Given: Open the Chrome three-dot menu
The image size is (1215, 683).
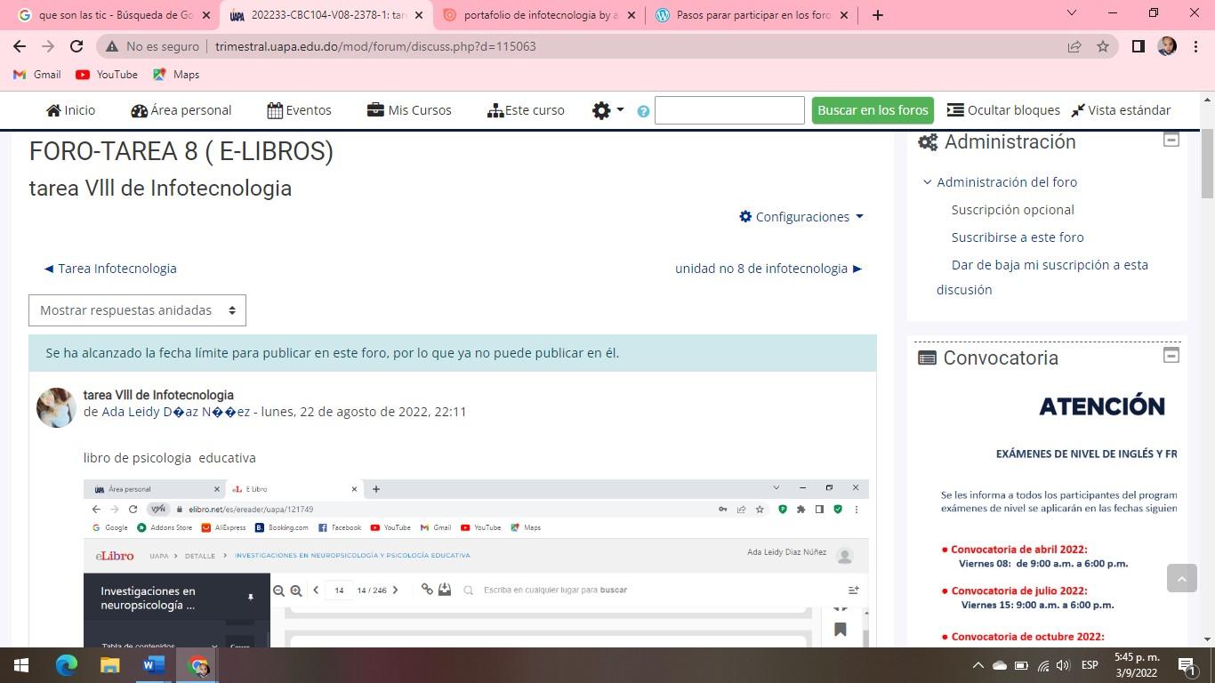Looking at the screenshot, I should [x=1195, y=46].
